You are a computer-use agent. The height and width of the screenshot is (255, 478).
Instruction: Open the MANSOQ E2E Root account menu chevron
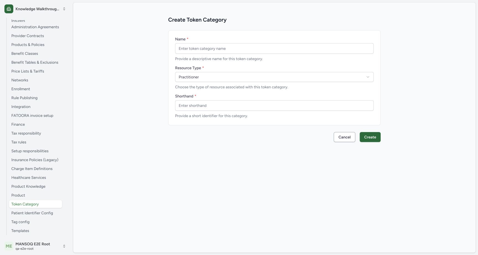[x=64, y=246]
